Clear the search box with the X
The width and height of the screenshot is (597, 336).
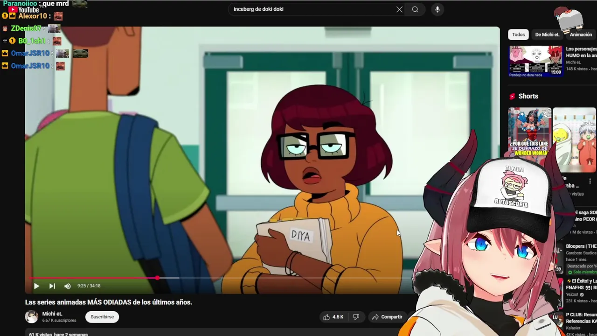pos(399,9)
